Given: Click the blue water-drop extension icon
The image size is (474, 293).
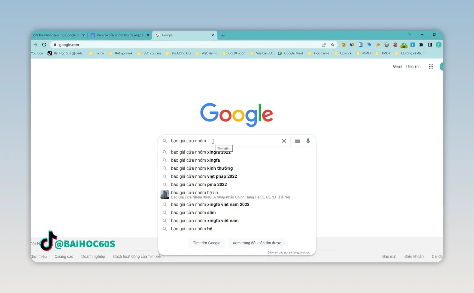Looking at the screenshot, I should coord(412,45).
